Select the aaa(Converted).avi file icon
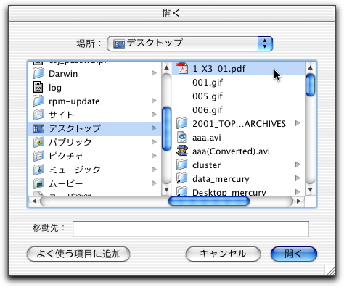This screenshot has height=287, width=344. tap(182, 151)
